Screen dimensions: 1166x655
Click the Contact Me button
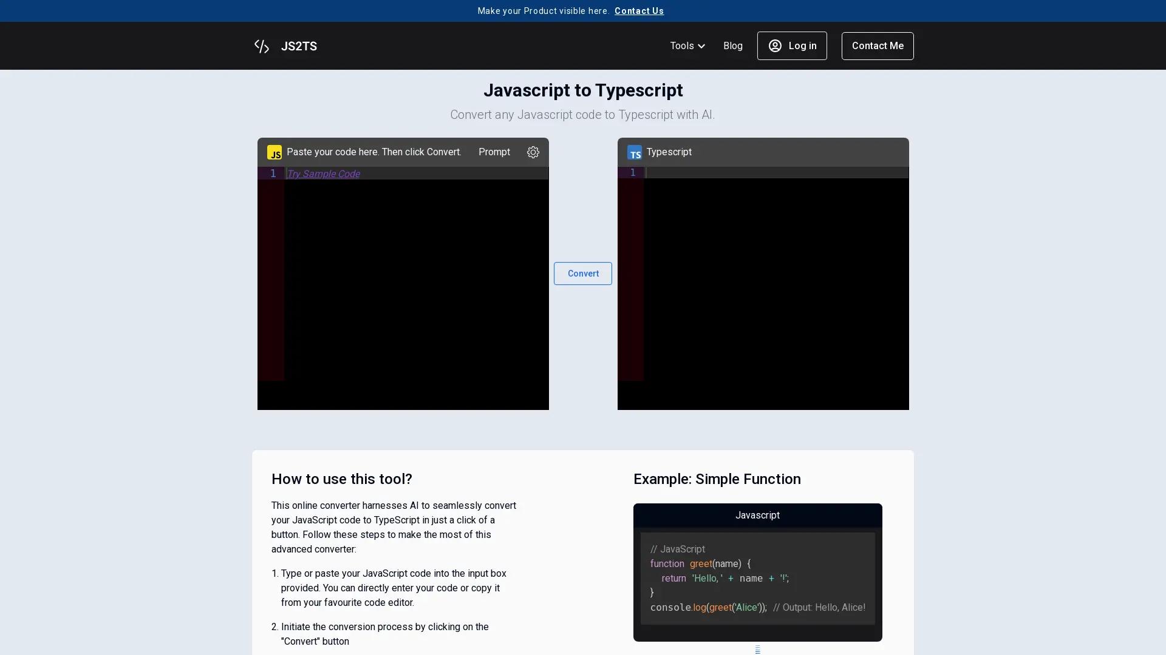pyautogui.click(x=878, y=46)
